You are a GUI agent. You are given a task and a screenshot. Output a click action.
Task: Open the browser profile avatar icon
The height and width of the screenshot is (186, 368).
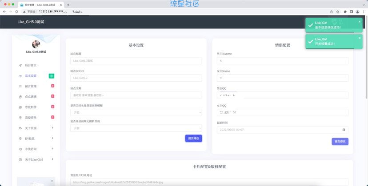tap(357, 12)
